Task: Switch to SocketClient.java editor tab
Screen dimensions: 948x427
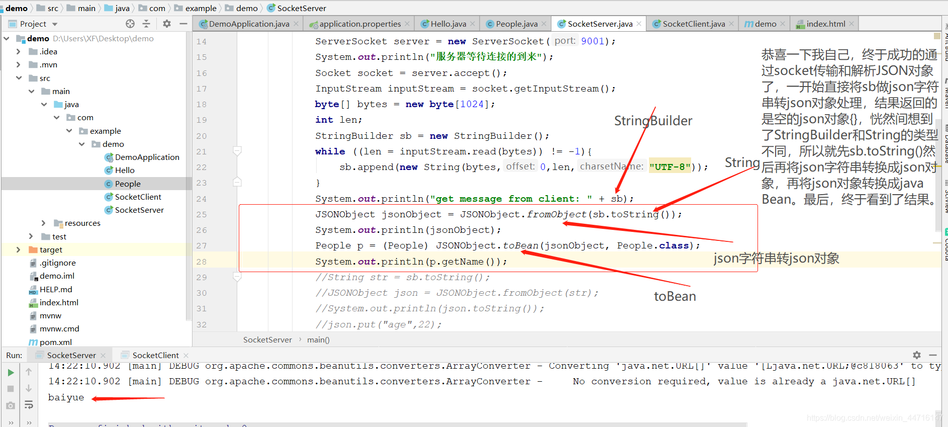Action: [693, 24]
